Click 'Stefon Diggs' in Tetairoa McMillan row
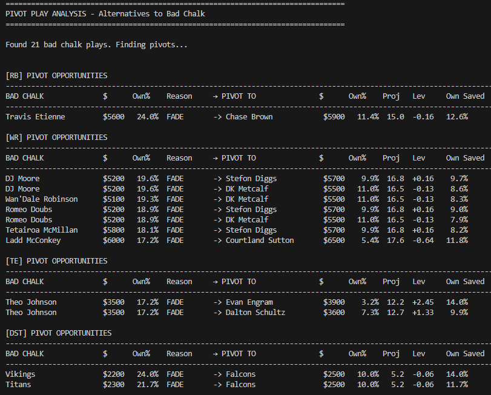 coord(251,230)
